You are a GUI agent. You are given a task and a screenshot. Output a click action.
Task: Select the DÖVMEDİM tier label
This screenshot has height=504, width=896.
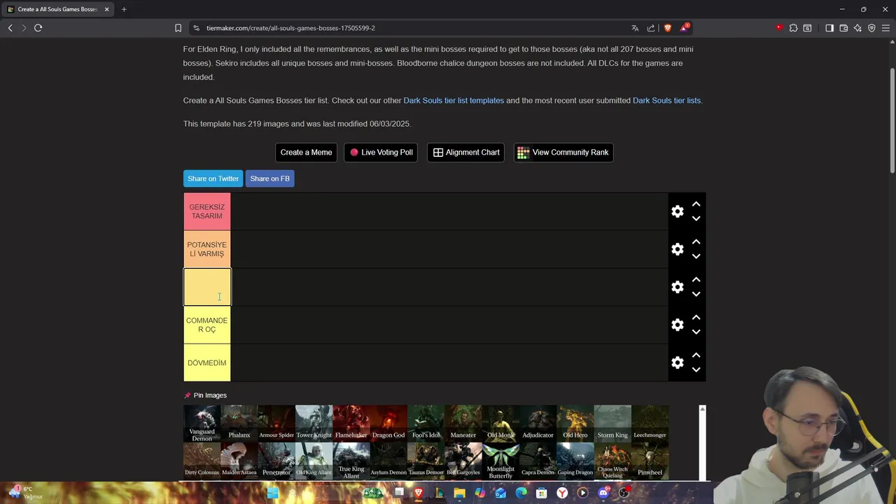207,363
